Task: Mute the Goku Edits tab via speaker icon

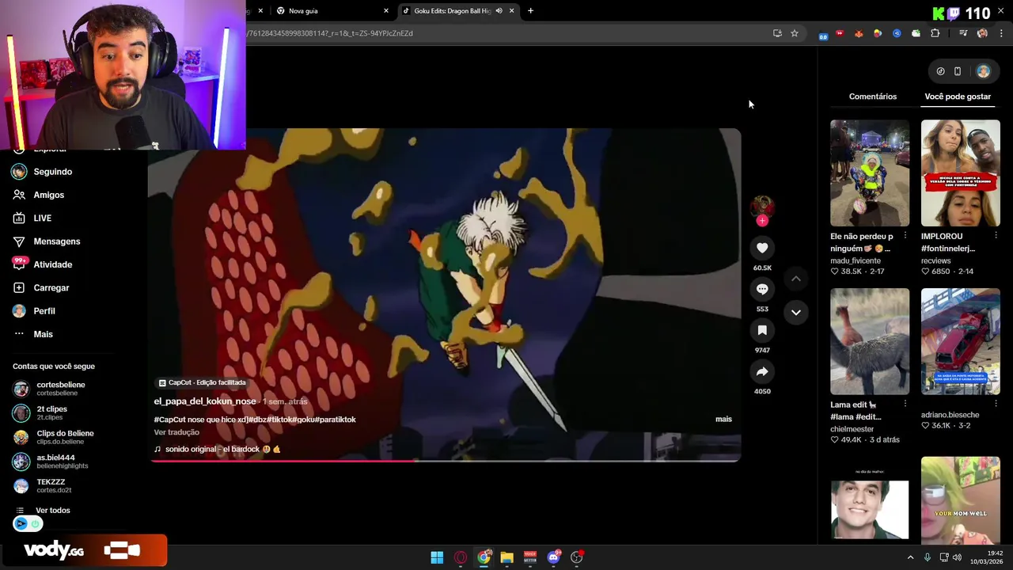Action: (x=499, y=11)
